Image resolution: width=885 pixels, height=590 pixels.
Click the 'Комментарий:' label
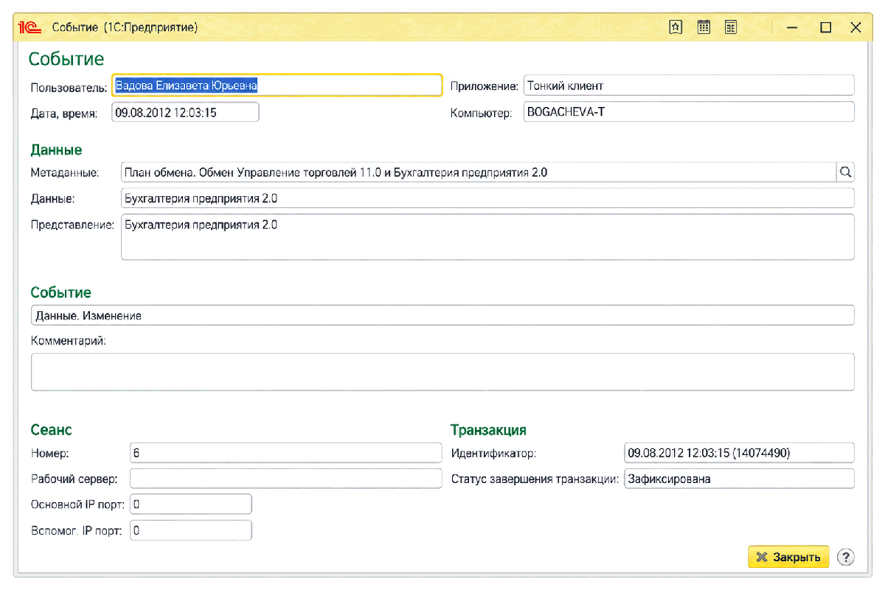(x=69, y=341)
